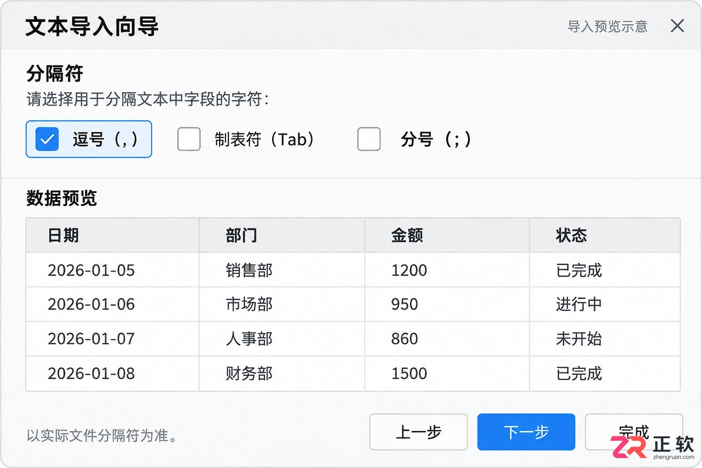
Task: Go forward with the 下一步 button
Action: (526, 432)
